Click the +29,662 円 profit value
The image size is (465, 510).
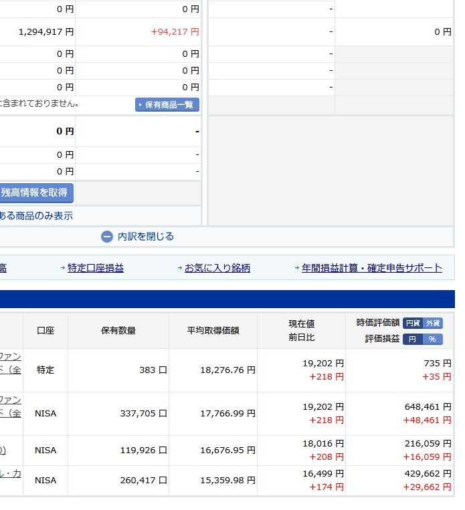(428, 487)
